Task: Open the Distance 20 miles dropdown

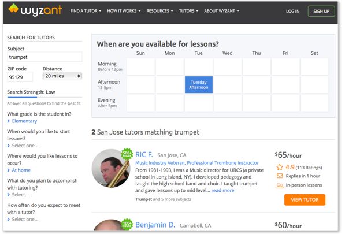Action: (62, 76)
